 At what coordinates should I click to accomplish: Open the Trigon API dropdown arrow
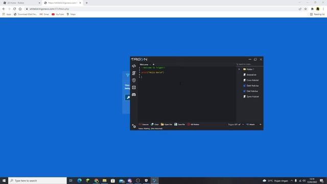tap(243, 125)
